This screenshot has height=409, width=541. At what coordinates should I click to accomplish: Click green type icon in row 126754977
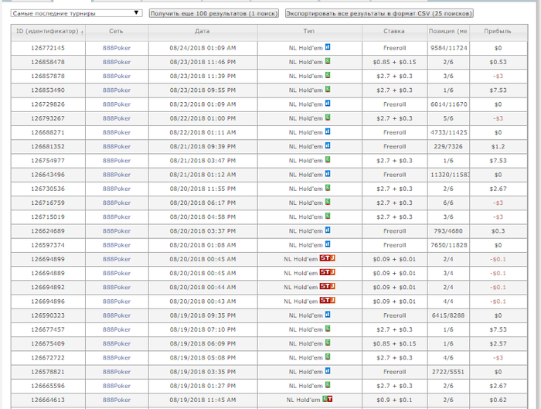point(328,160)
